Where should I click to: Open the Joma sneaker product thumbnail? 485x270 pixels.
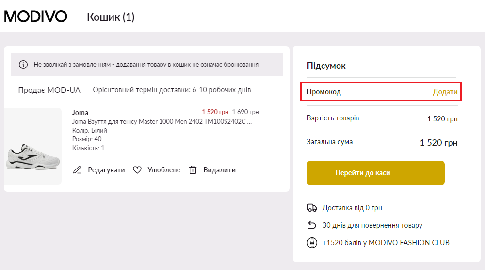(33, 146)
